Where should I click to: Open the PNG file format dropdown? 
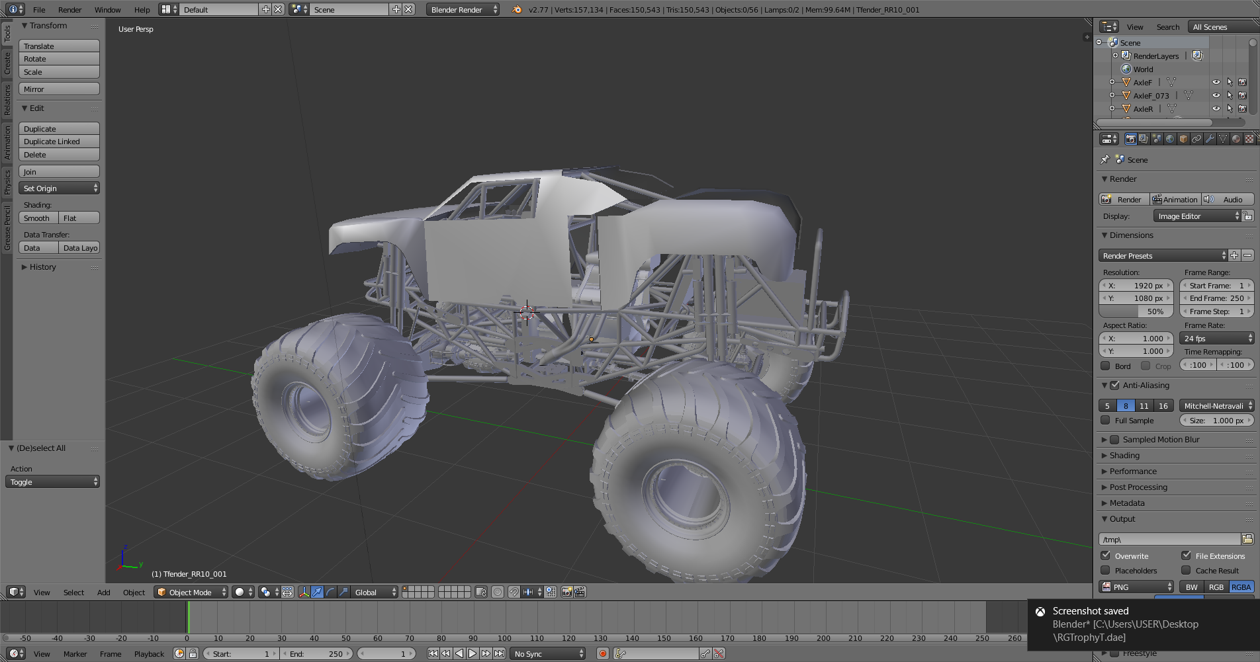pos(1136,587)
